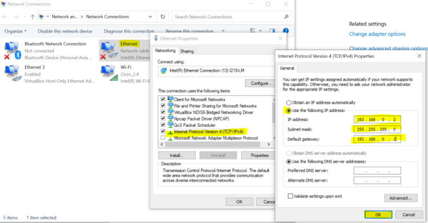Select the Ethernet adapter icon
Image resolution: width=428 pixels, height=223 pixels.
(108, 51)
